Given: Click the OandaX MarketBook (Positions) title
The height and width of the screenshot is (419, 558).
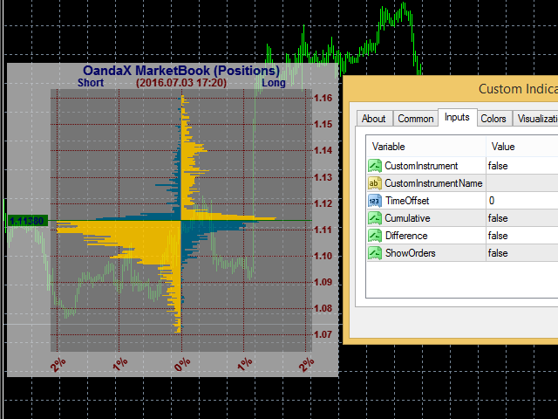Looking at the screenshot, I should [x=181, y=71].
